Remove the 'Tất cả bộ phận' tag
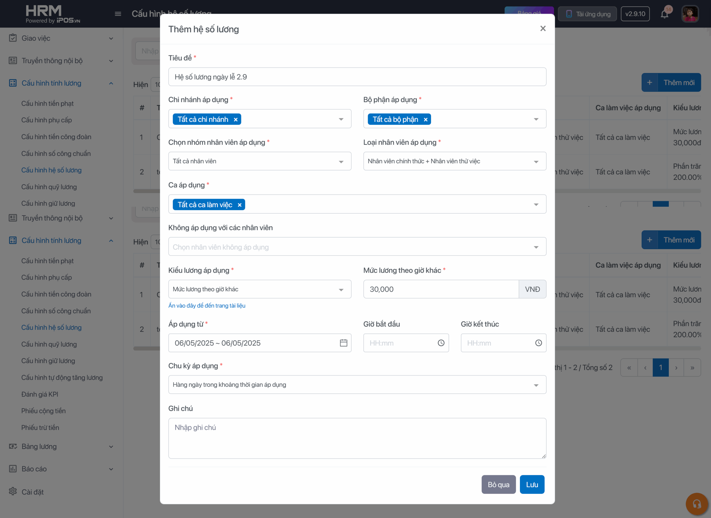 425,120
